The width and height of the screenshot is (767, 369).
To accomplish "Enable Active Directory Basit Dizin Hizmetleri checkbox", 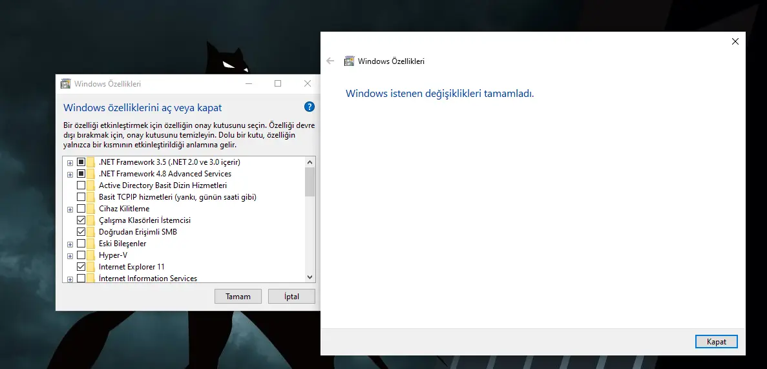I will tap(81, 185).
